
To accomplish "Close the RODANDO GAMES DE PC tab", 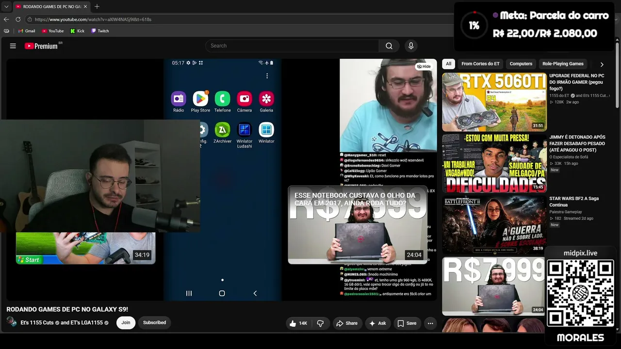I will tap(85, 6).
